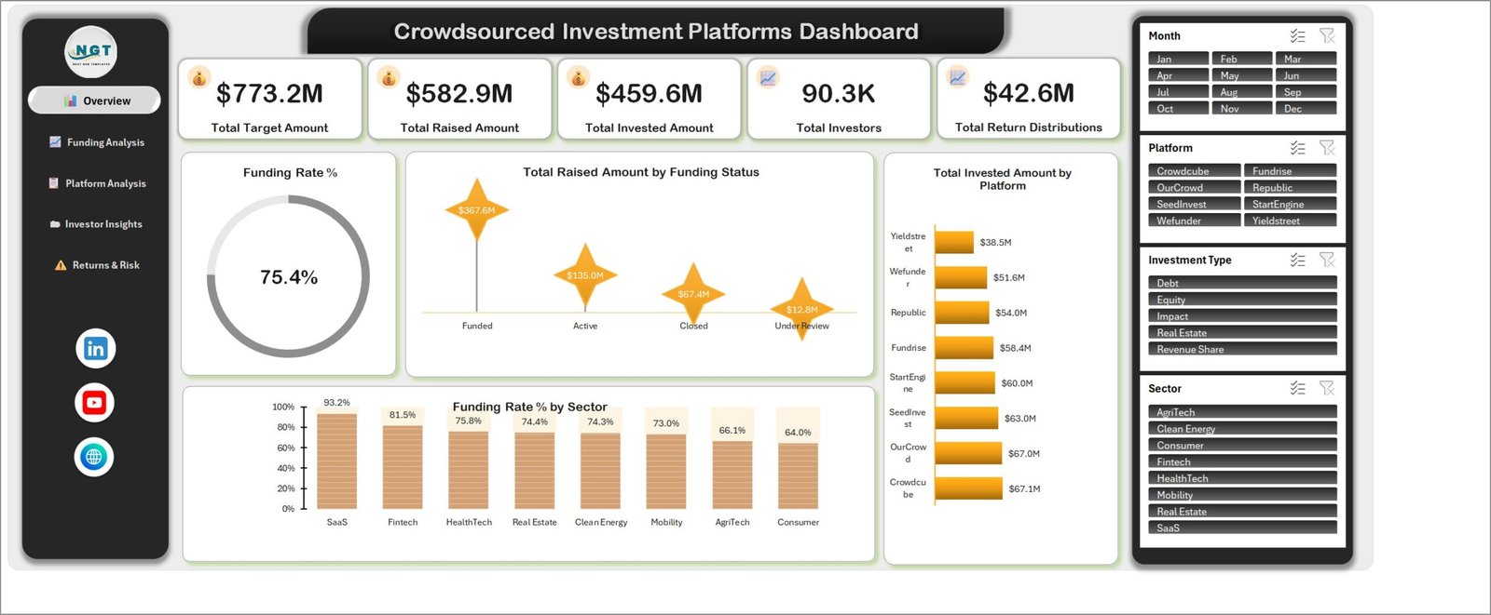
Task: Filter by month Oct
Action: click(1178, 109)
